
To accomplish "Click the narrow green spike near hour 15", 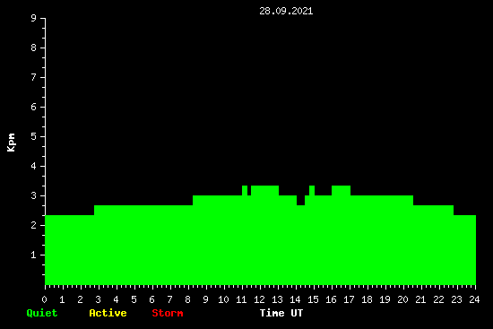I will pyautogui.click(x=312, y=191).
